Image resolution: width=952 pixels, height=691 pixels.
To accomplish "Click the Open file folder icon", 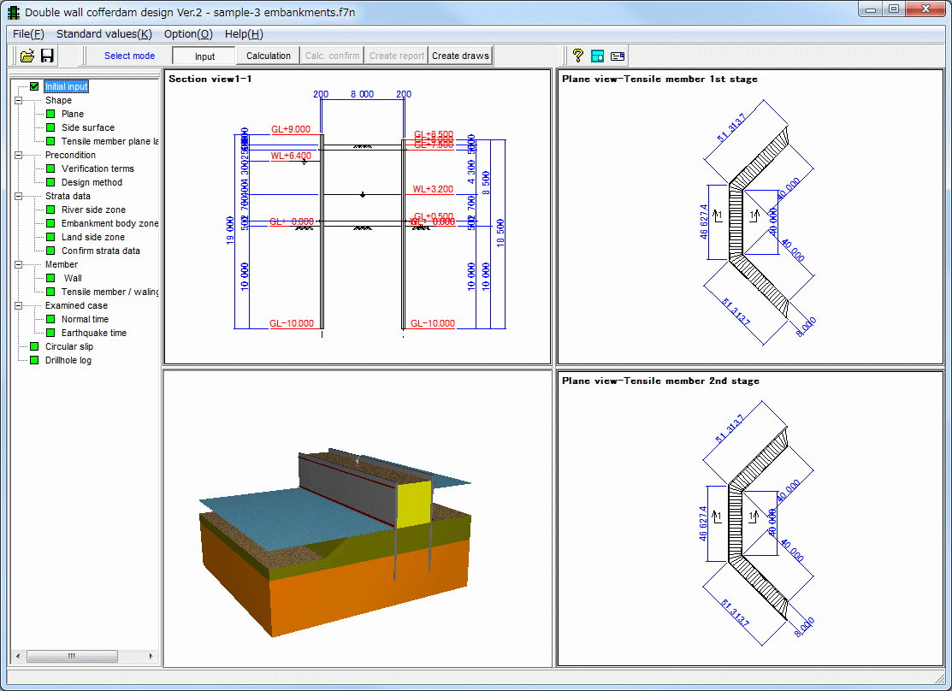I will [27, 56].
